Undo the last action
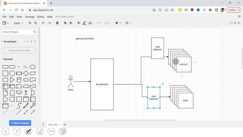 click(43, 23)
